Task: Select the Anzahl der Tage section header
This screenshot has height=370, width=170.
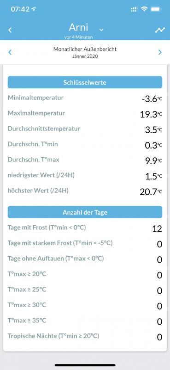Action: 85,212
